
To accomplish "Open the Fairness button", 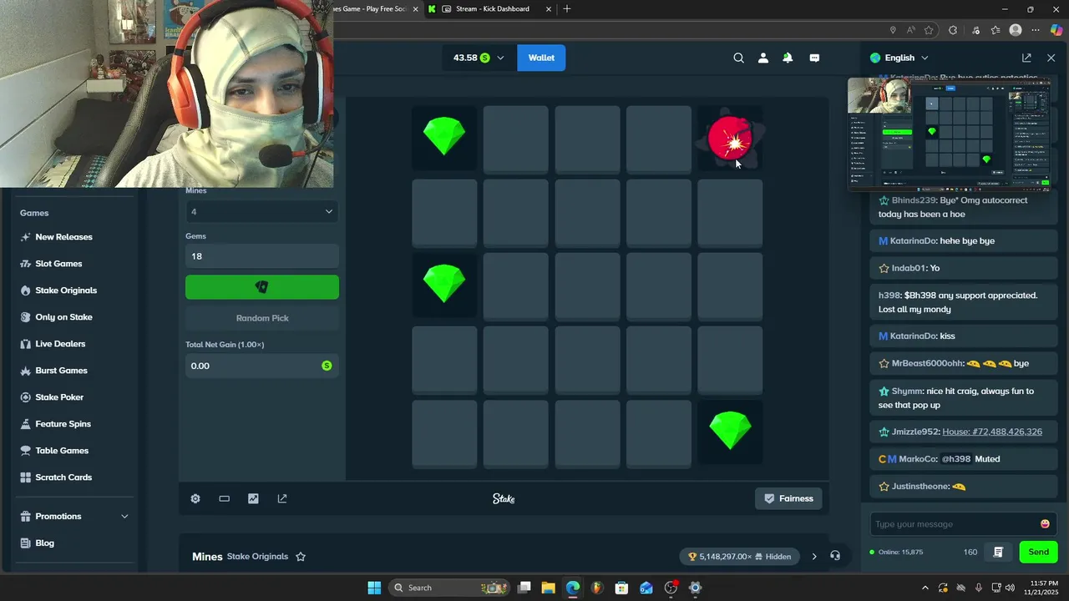I will [x=788, y=498].
